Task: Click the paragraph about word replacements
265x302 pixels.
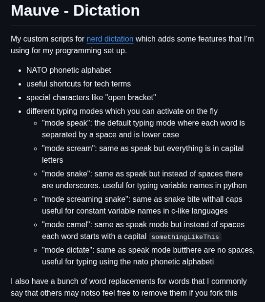Action: point(129,287)
